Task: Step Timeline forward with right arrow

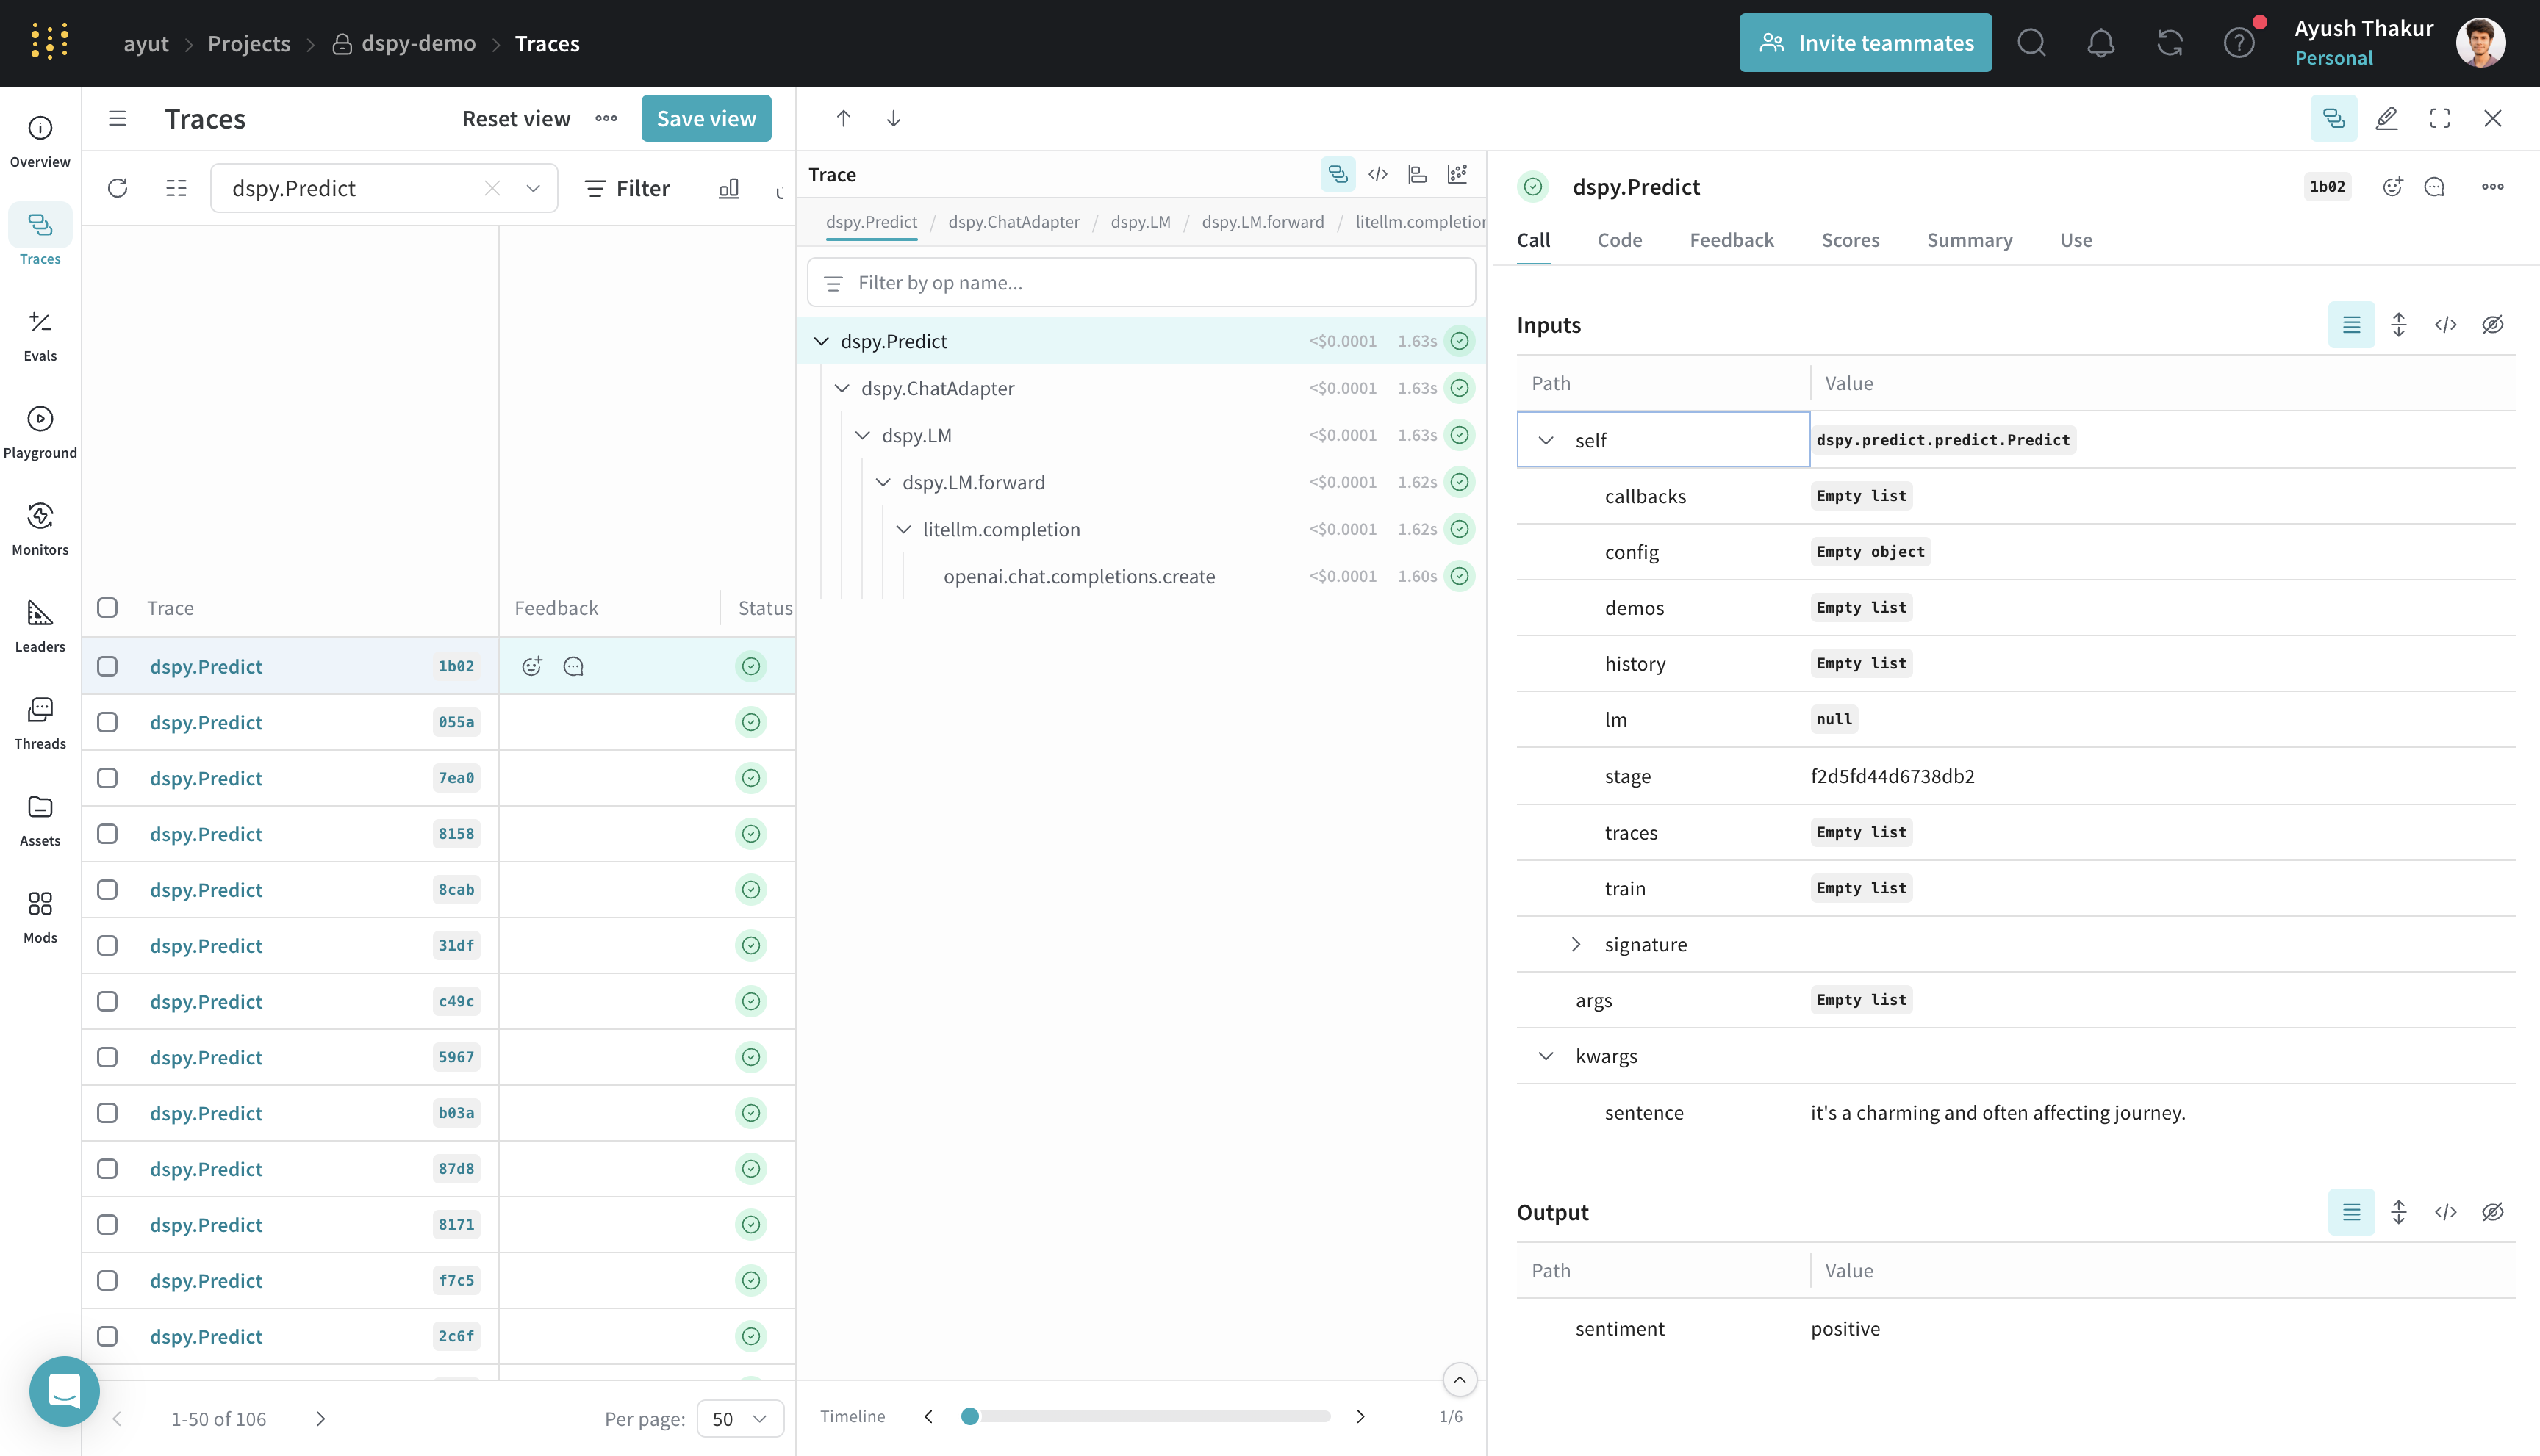Action: (x=1360, y=1416)
